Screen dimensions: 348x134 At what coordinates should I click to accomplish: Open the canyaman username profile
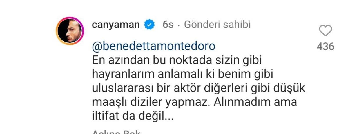pyautogui.click(x=116, y=25)
